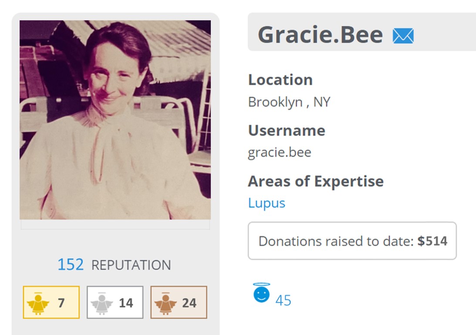This screenshot has height=335, width=476.
Task: Select the number 45 beside the halo smiley
Action: pos(283,300)
